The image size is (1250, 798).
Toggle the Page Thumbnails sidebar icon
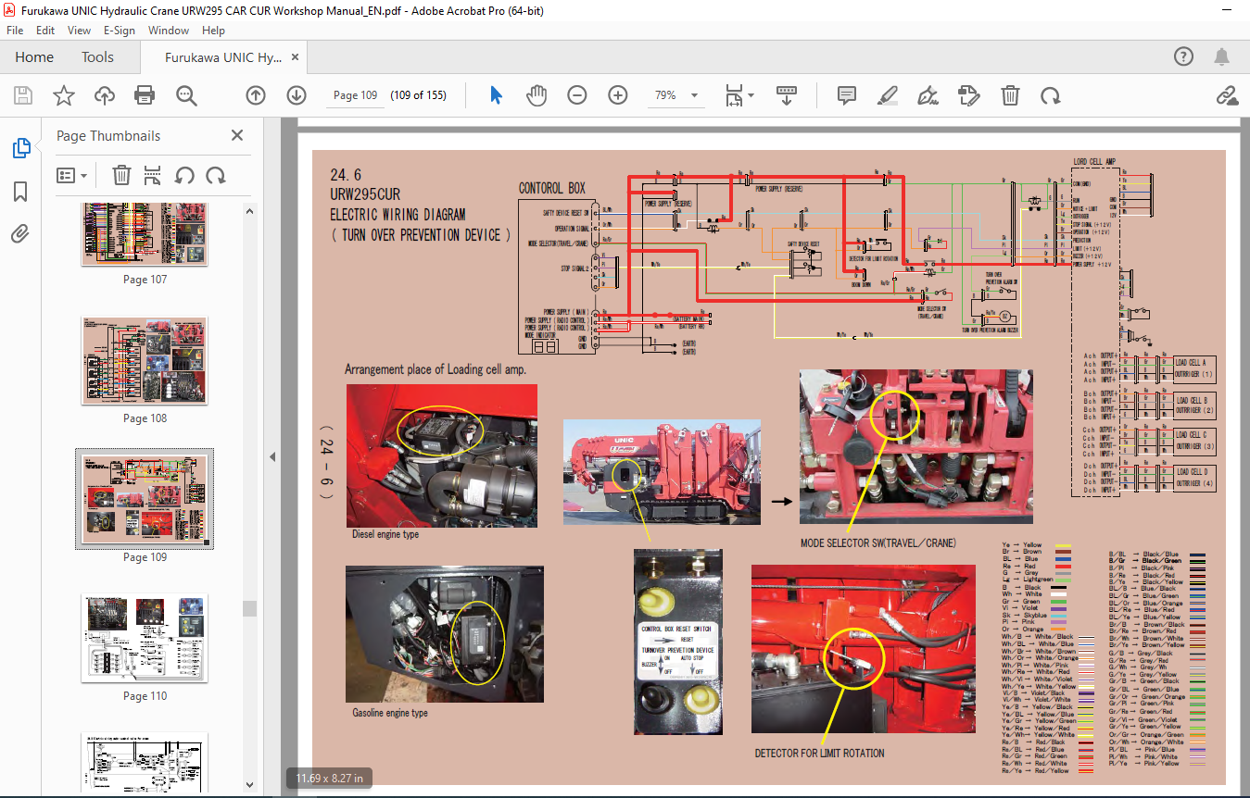(x=20, y=148)
